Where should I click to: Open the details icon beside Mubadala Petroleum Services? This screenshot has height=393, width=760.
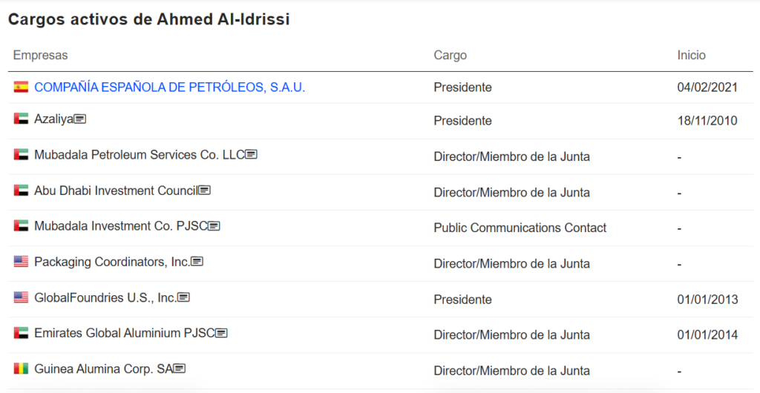pyautogui.click(x=251, y=154)
